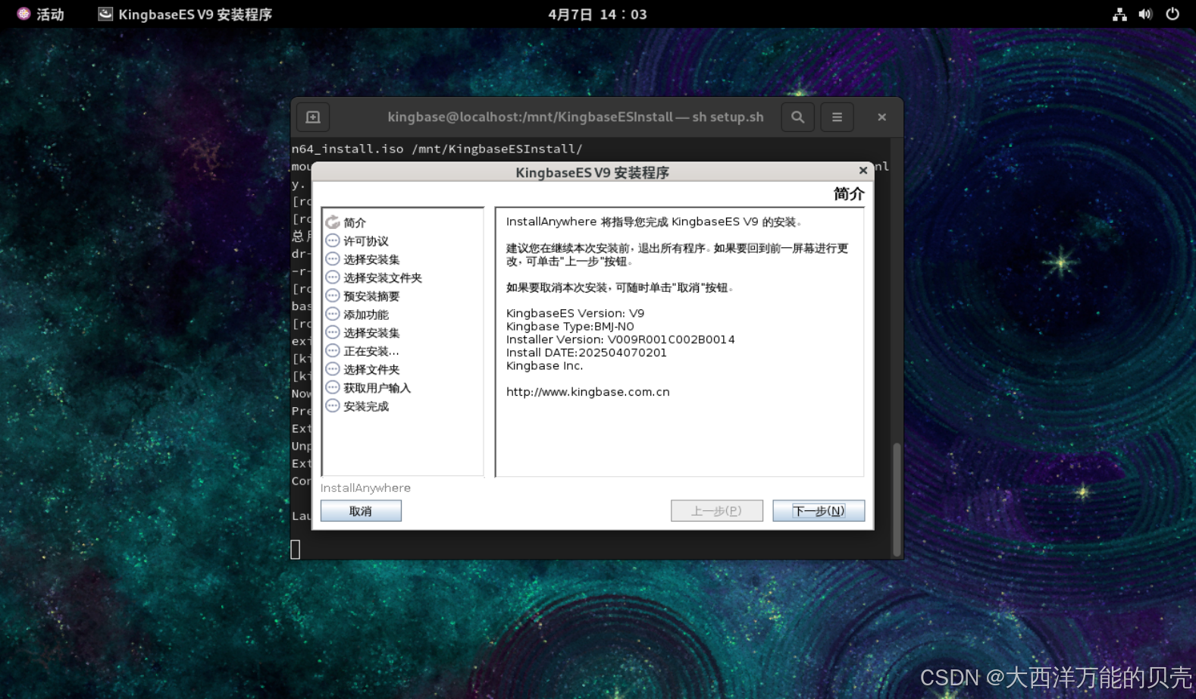Click circle icon beside 许可协议
Viewport: 1196px width, 699px height.
(x=333, y=240)
